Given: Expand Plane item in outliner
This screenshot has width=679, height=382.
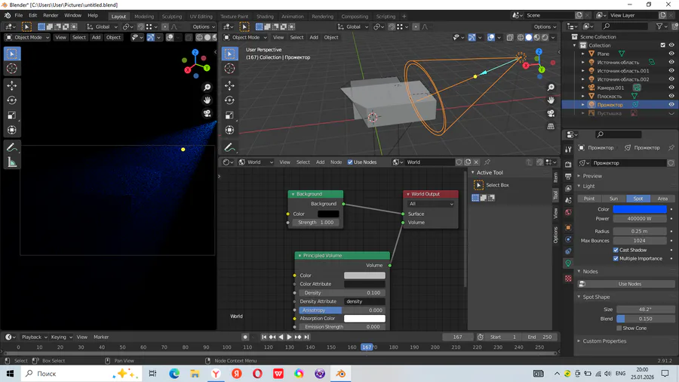Looking at the screenshot, I should coord(583,54).
